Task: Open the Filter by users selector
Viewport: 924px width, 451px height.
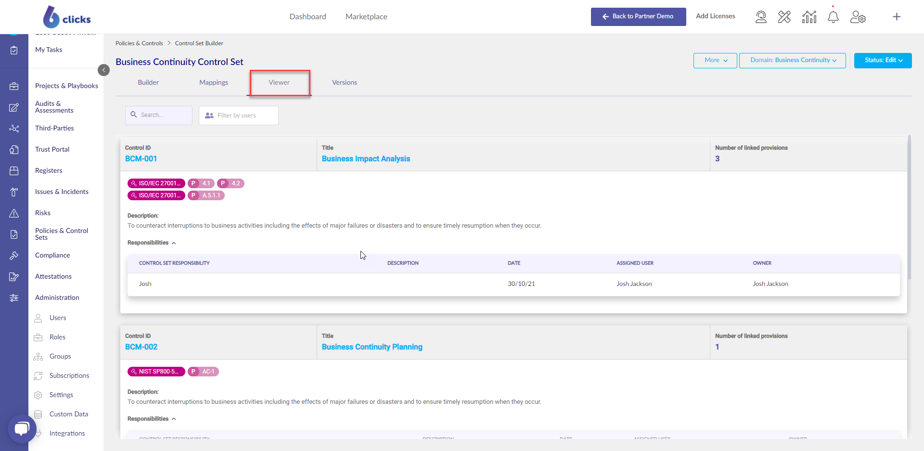Action: pos(238,116)
